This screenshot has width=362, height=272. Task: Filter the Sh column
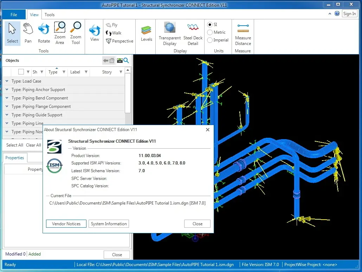pos(42,72)
